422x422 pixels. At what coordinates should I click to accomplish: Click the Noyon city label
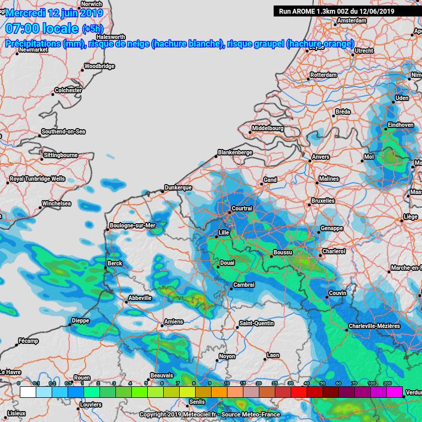(227, 356)
